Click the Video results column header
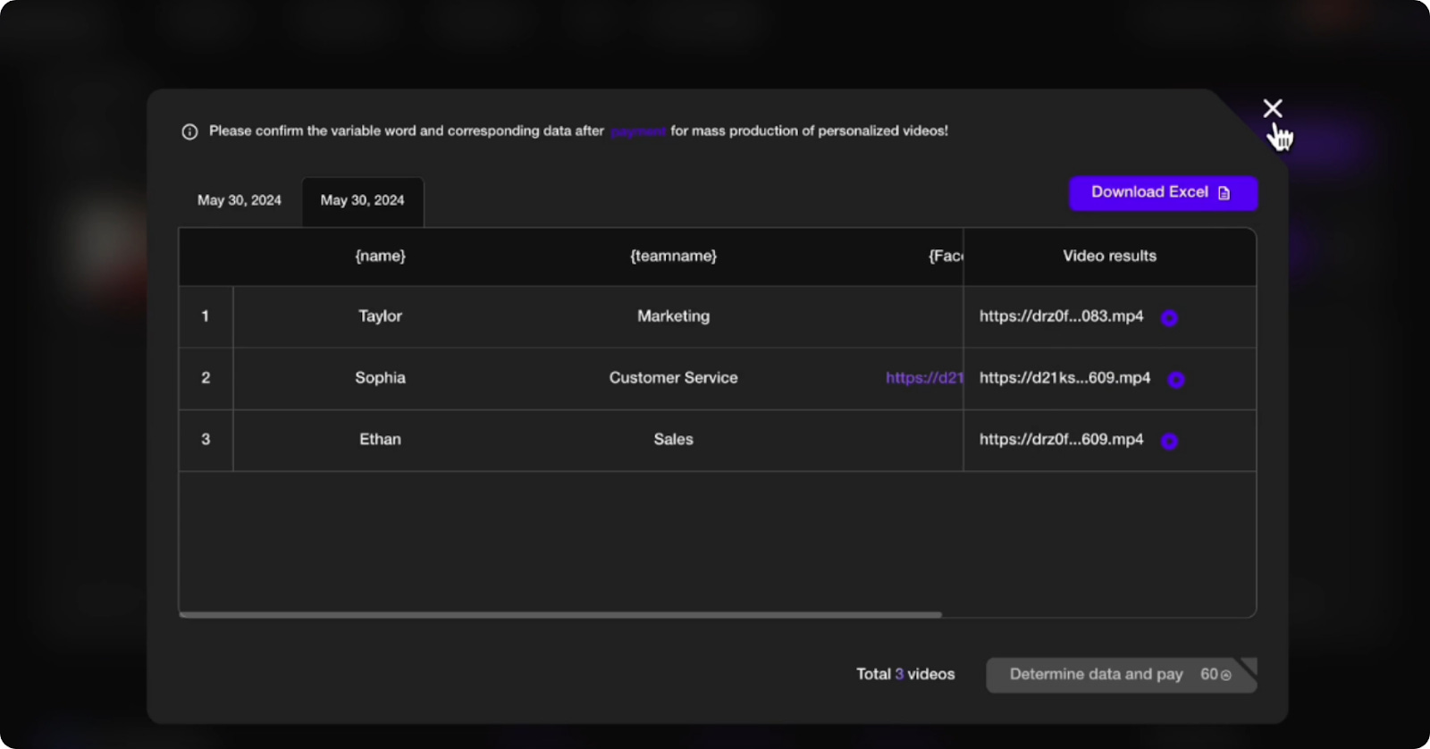Image resolution: width=1430 pixels, height=749 pixels. (x=1109, y=257)
